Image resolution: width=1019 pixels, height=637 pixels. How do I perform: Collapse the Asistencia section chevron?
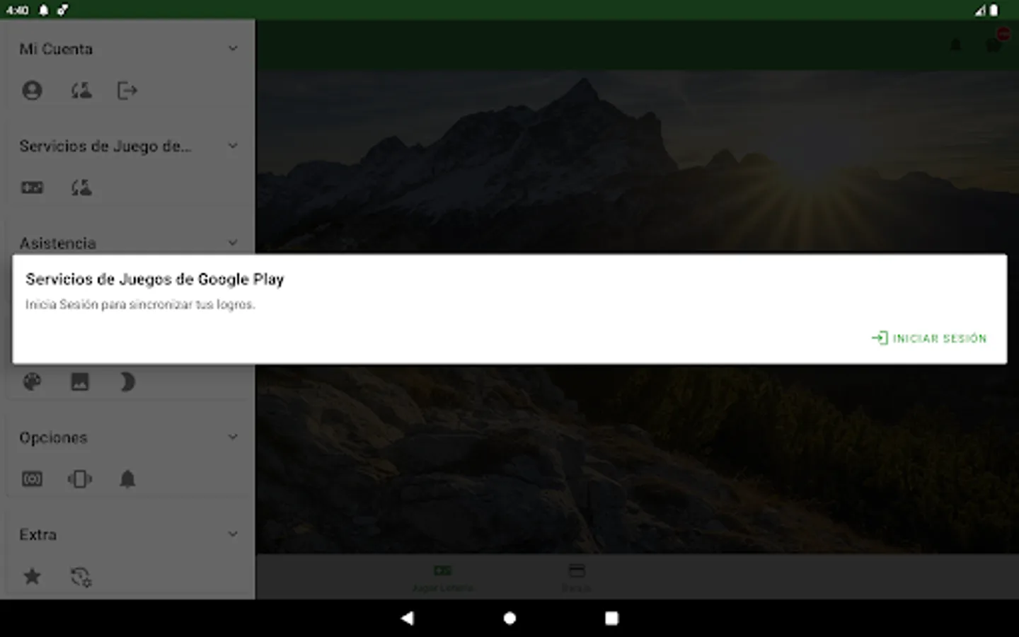[233, 242]
